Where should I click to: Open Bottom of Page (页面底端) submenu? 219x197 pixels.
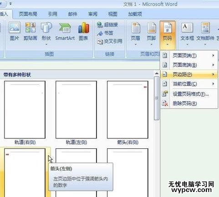coord(189,65)
